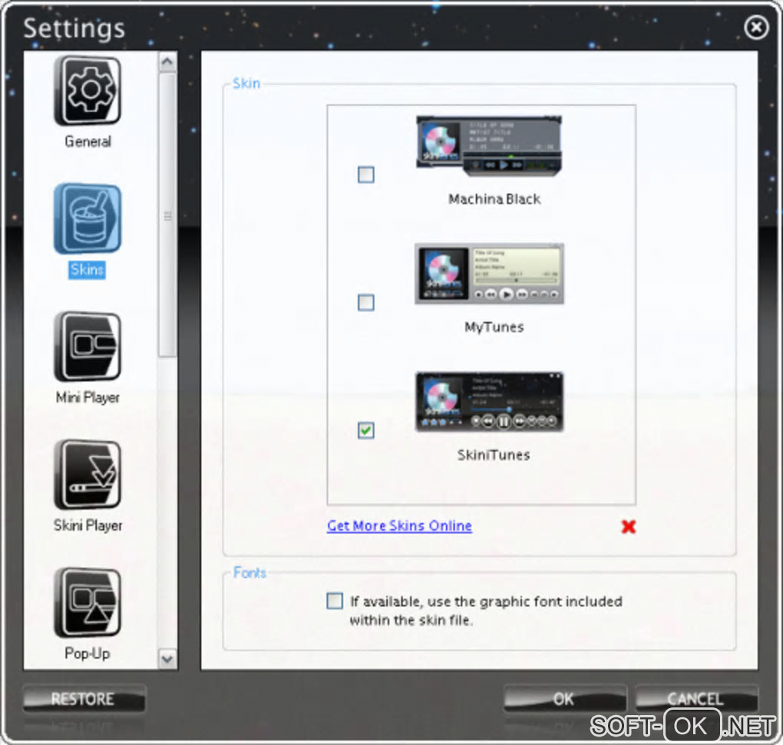783x745 pixels.
Task: Click the sidebar scroll up arrow
Action: pos(167,62)
